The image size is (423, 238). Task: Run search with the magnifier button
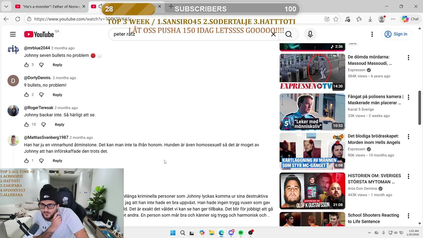(x=288, y=34)
